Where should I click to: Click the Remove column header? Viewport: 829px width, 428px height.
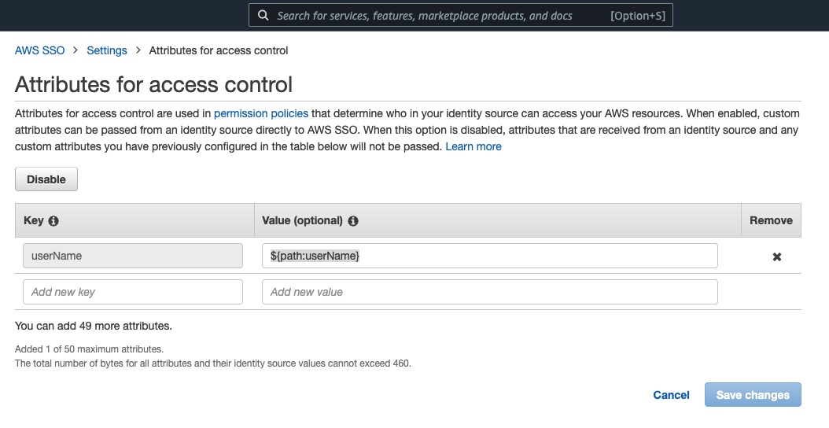(x=771, y=220)
